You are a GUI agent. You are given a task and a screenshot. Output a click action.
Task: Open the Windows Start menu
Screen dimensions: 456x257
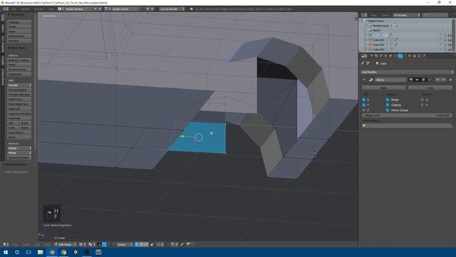6,252
